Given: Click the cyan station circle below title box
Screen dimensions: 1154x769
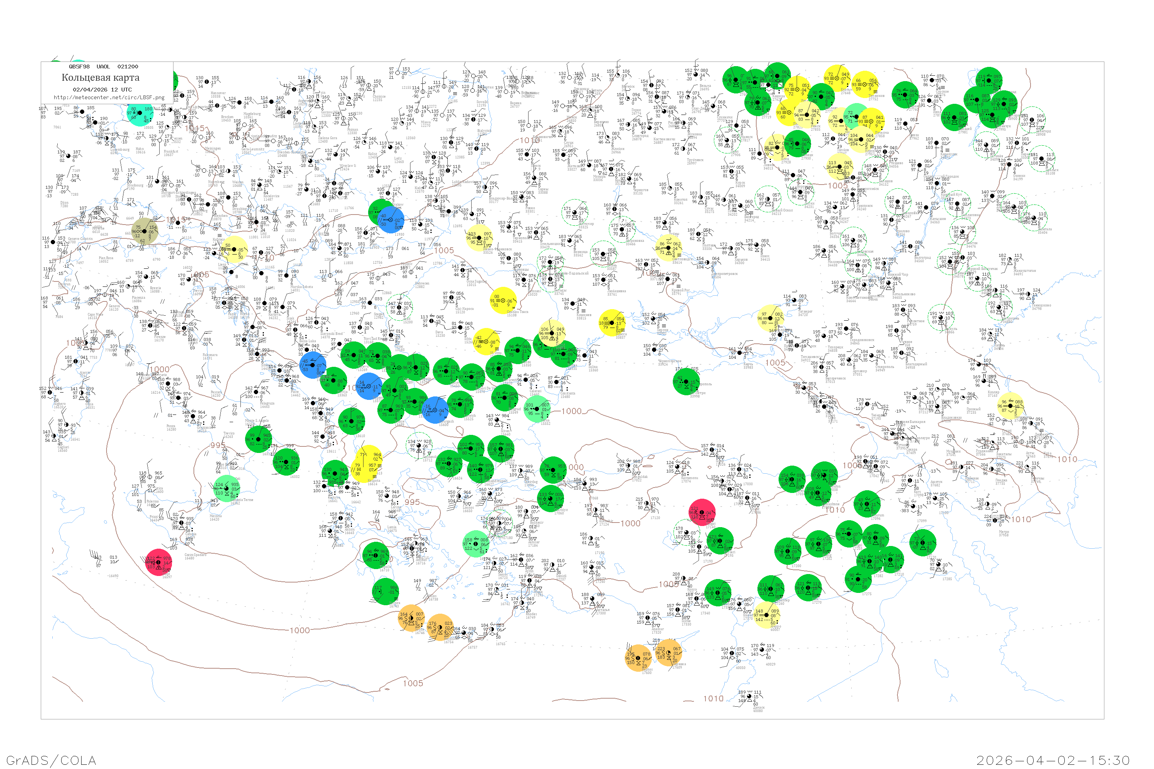Looking at the screenshot, I should click(140, 114).
